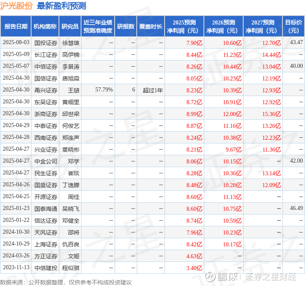Screen dimensions: 305x286
Task: Click the 46.49 target price
Action: coord(296,208)
